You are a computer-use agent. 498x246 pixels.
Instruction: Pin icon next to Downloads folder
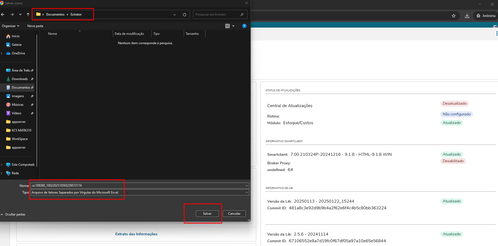(32, 79)
